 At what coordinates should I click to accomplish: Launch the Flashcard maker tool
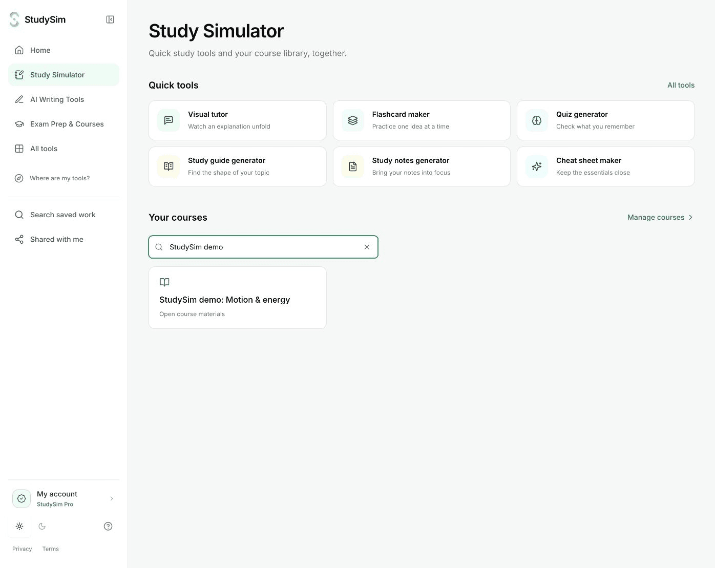[x=422, y=120]
